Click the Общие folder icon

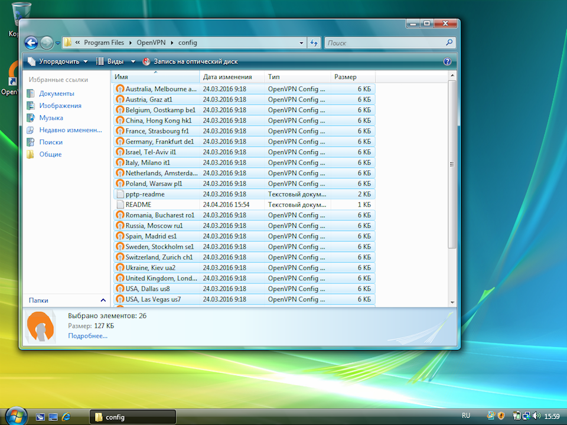31,154
